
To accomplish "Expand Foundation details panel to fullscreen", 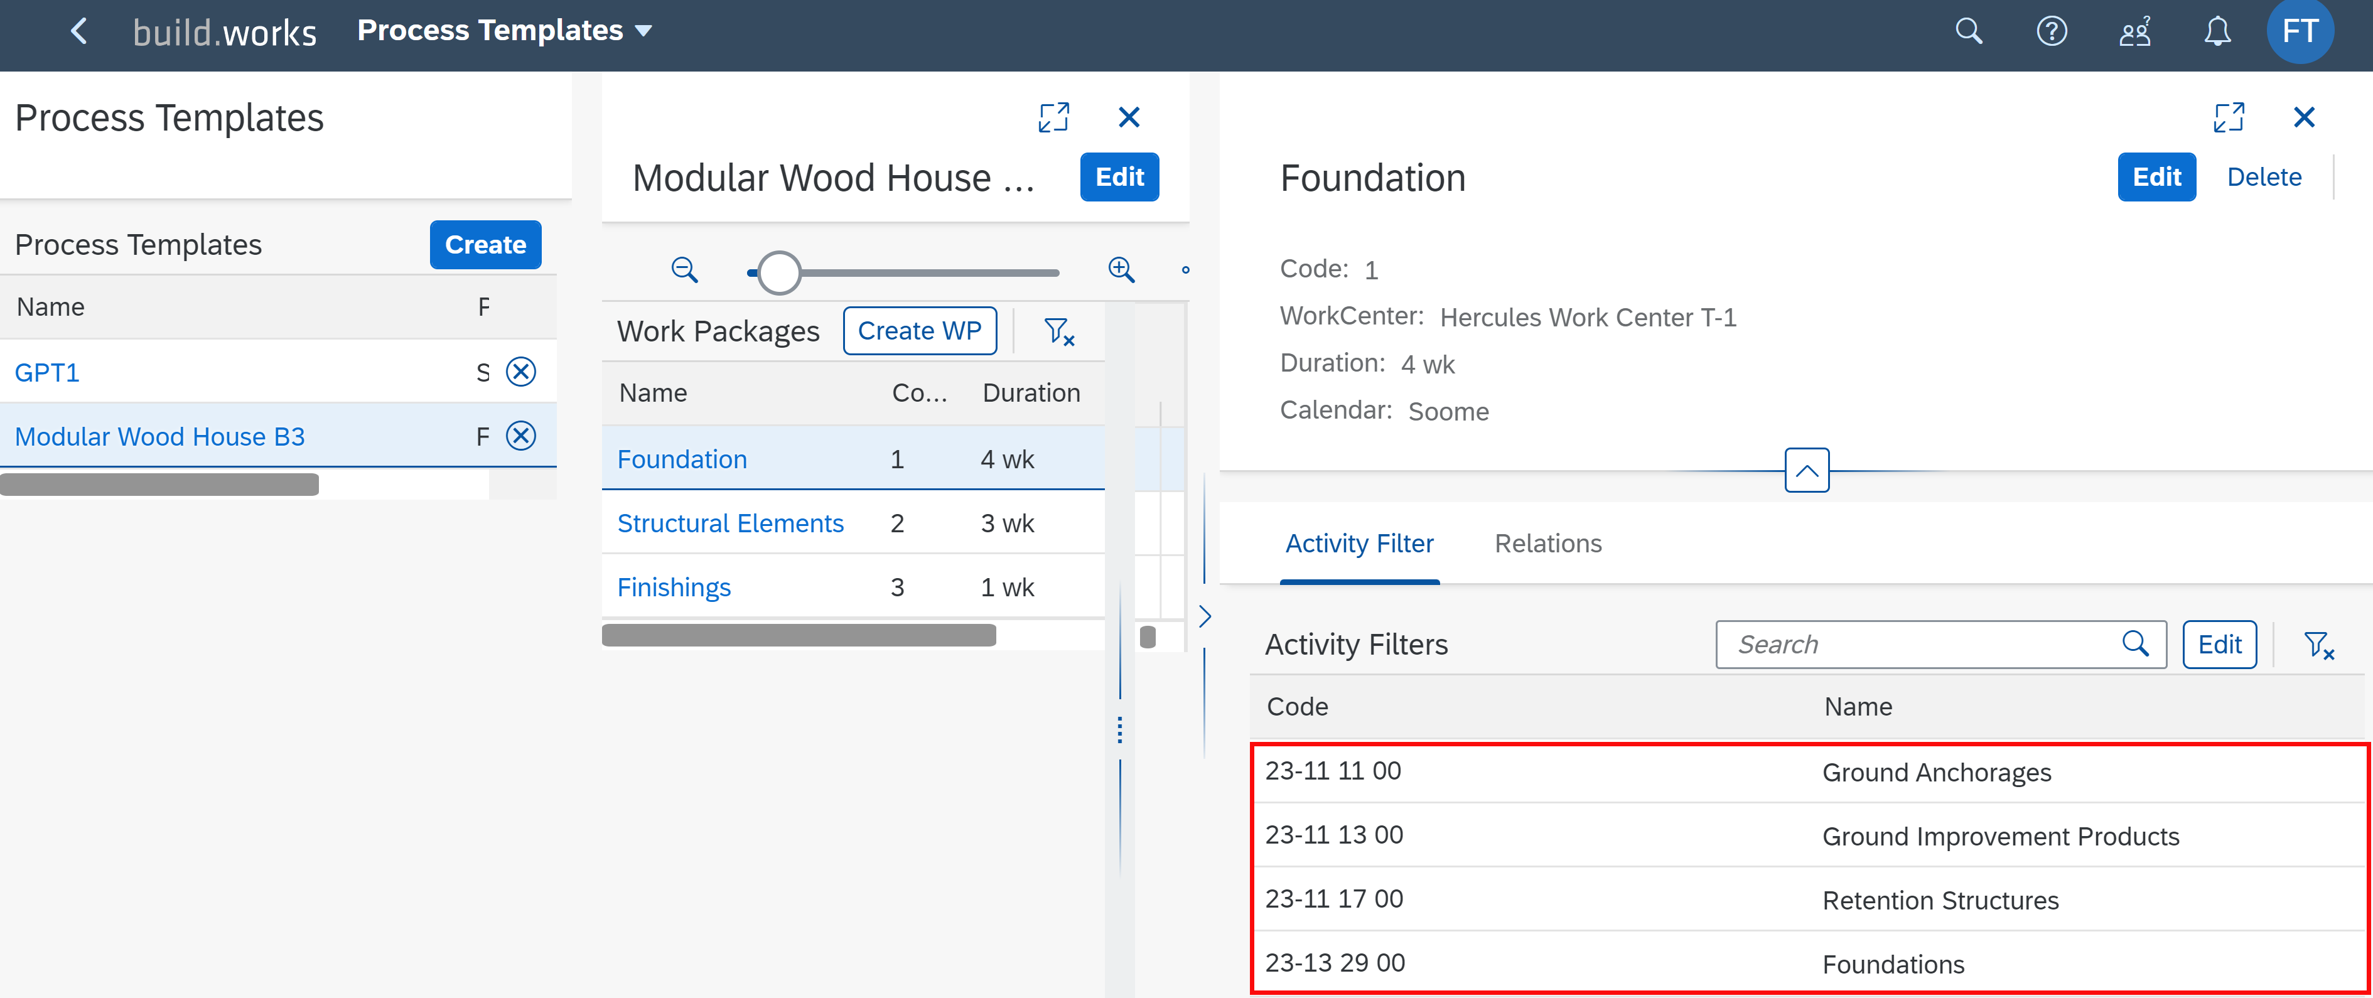I will (x=2229, y=117).
